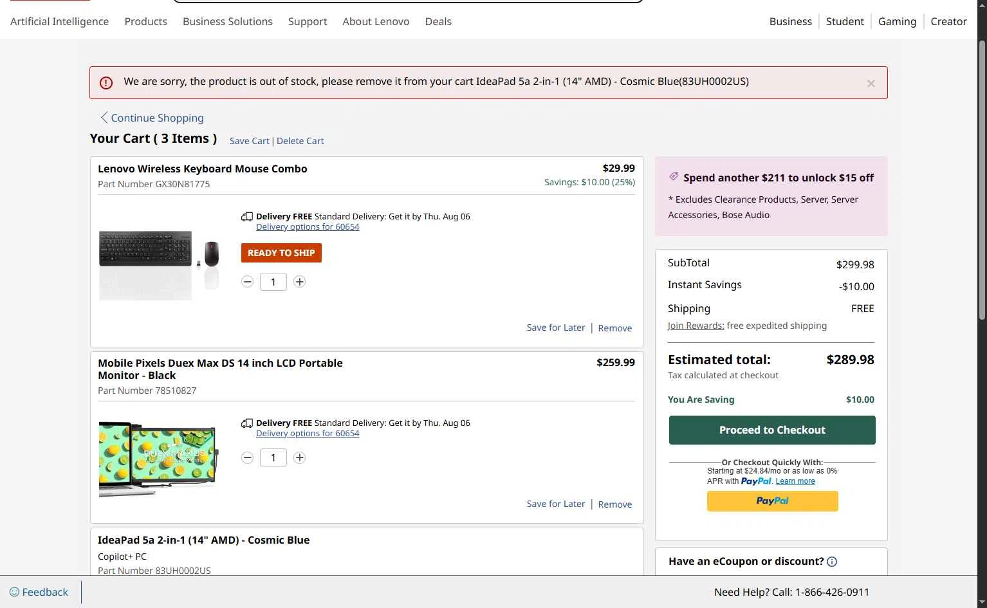Click the delivery truck icon for the Duex Max monitor
Screen dimensions: 987x608
[247, 423]
